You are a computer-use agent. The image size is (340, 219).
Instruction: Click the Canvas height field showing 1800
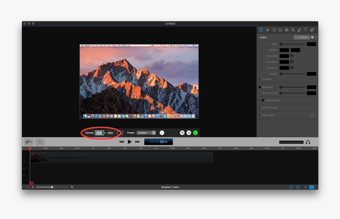(x=110, y=133)
